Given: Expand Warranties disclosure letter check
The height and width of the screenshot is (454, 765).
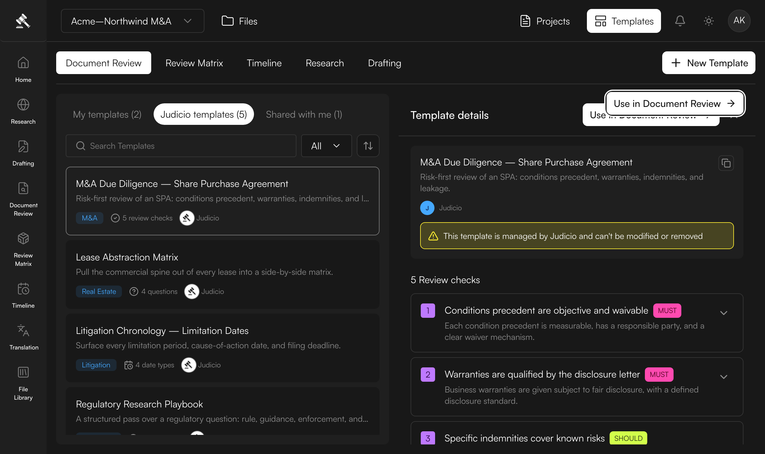Looking at the screenshot, I should (723, 377).
